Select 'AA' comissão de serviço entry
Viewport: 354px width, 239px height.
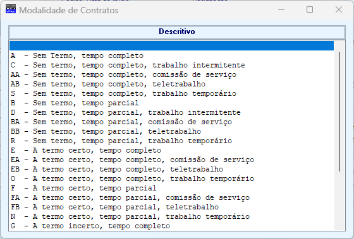[x=171, y=74]
